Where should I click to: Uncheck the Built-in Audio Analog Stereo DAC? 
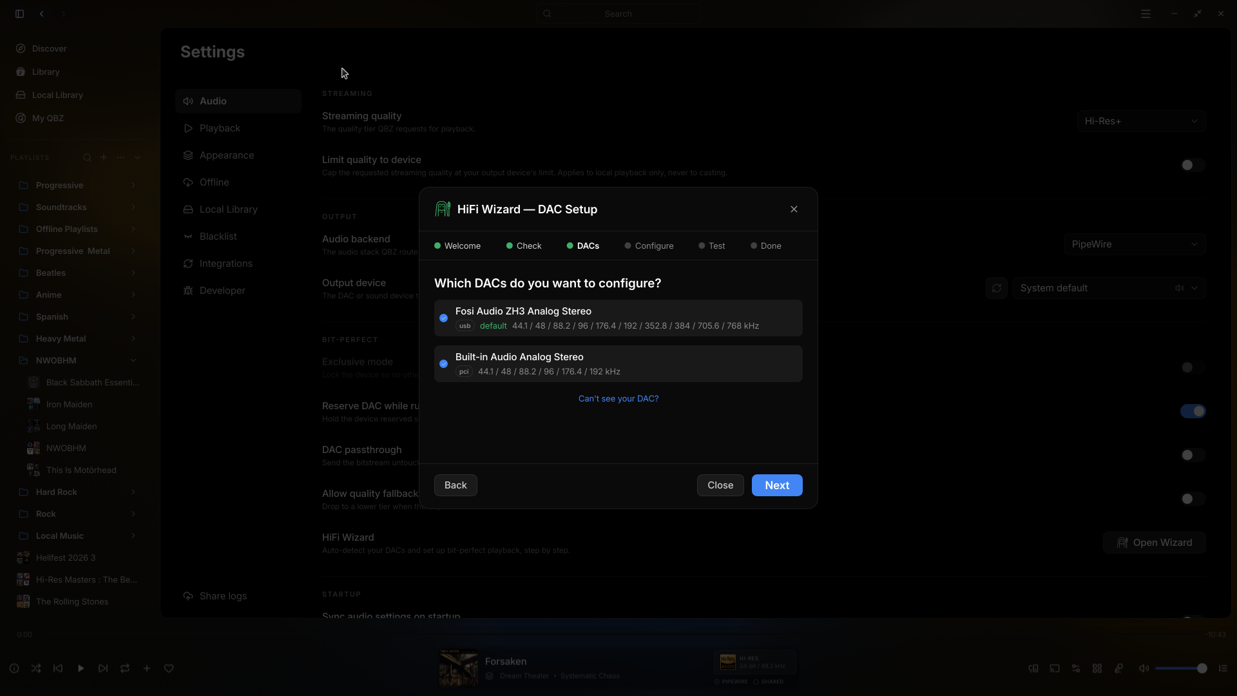[443, 363]
